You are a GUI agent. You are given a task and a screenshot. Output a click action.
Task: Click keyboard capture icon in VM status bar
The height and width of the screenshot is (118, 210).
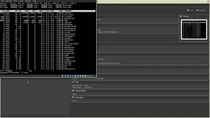point(85,76)
